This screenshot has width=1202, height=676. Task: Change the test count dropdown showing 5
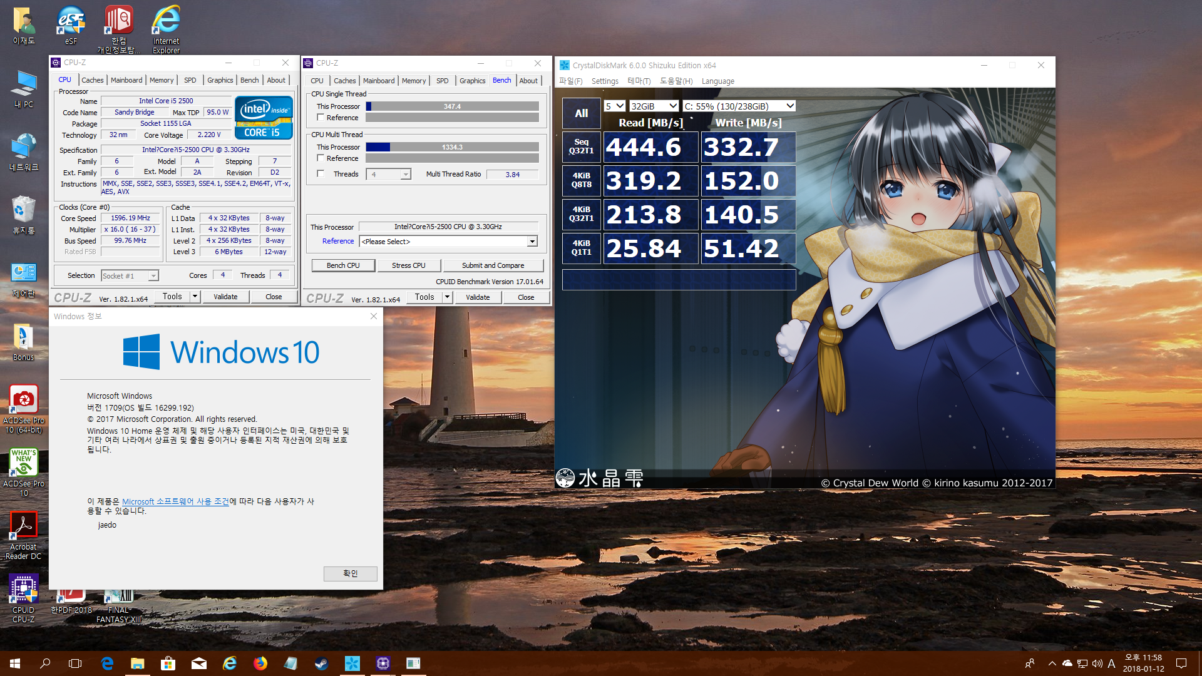coord(614,106)
